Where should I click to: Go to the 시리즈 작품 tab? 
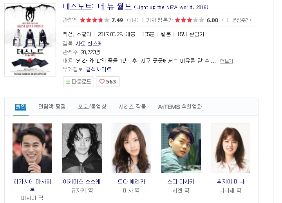point(132,107)
